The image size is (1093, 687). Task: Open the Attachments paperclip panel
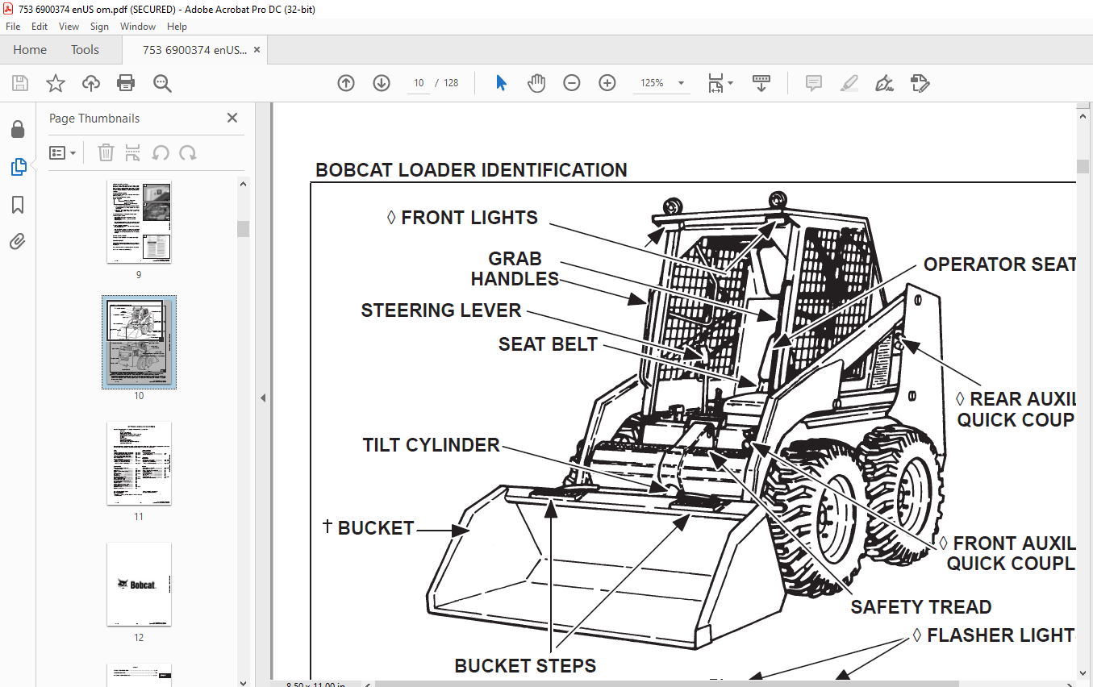pyautogui.click(x=18, y=241)
